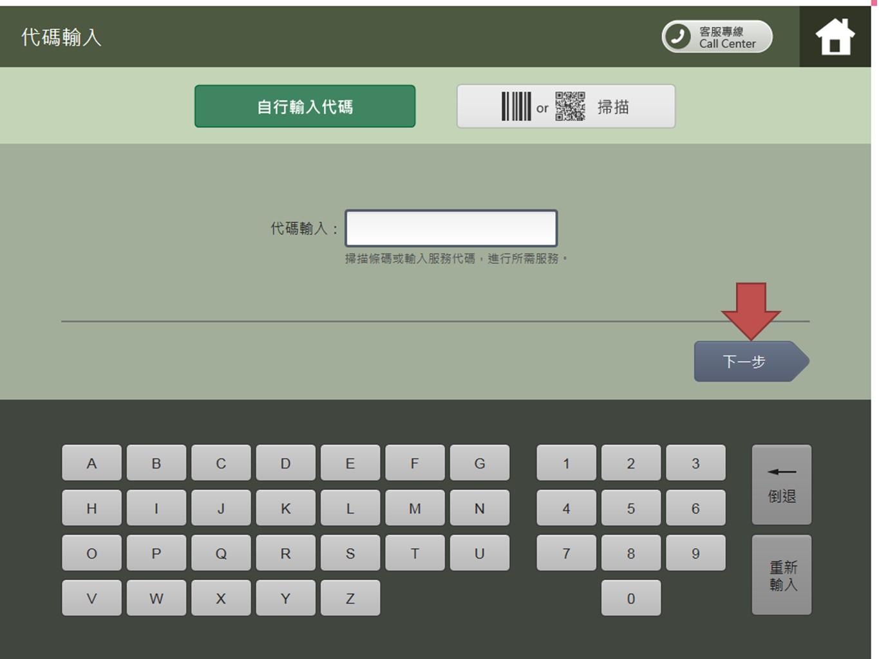The width and height of the screenshot is (879, 659).
Task: Tap letter A on keypad
Action: (x=91, y=463)
